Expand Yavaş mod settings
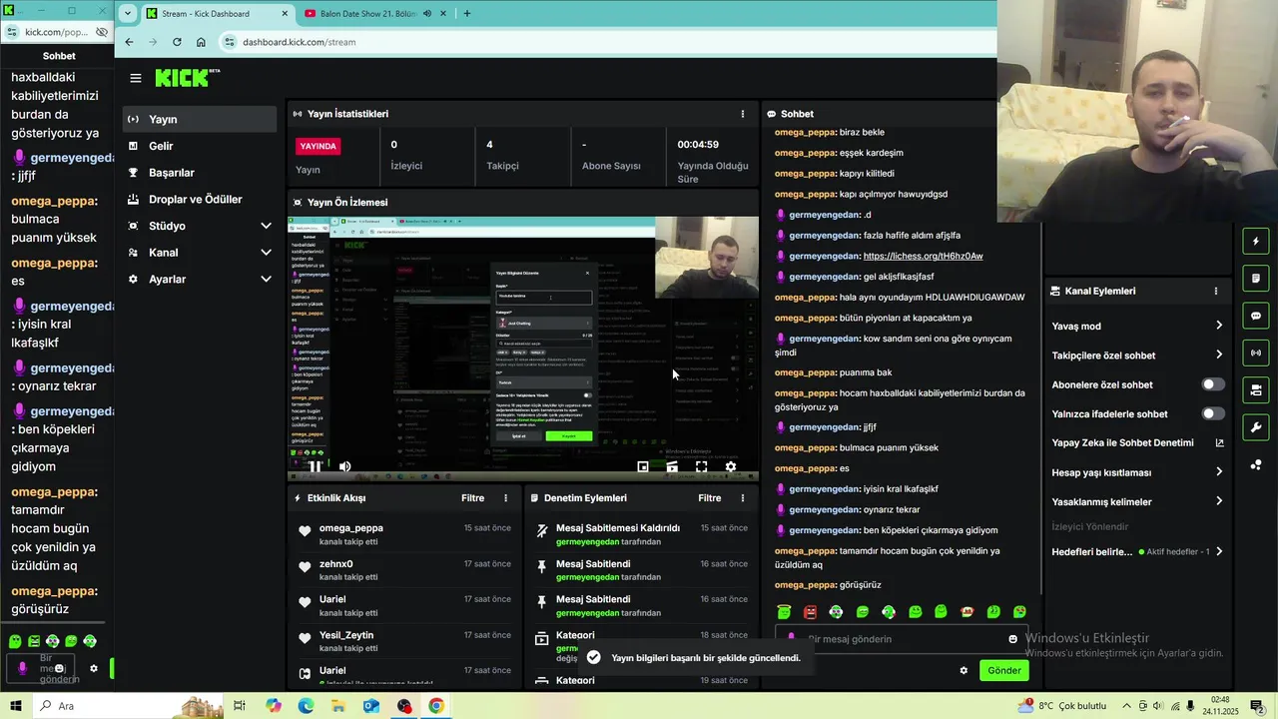This screenshot has width=1278, height=719. click(1137, 326)
